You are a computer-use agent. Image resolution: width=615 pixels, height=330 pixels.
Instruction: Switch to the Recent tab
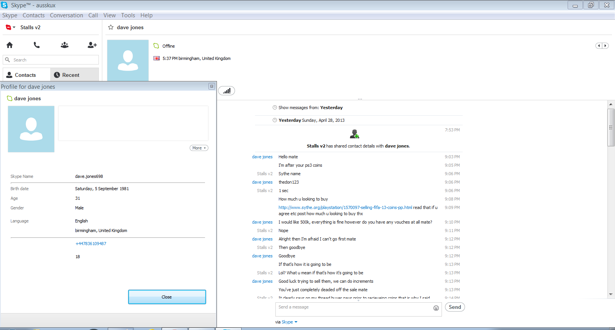pos(75,75)
